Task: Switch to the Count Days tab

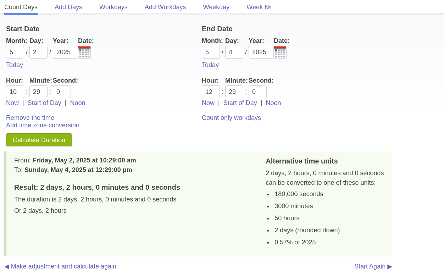Action: point(21,7)
